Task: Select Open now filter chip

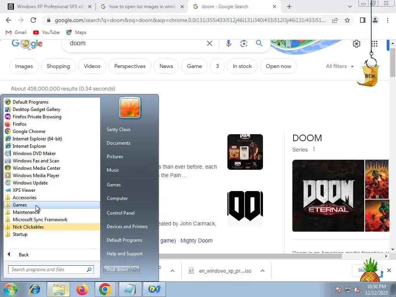Action: [278, 66]
